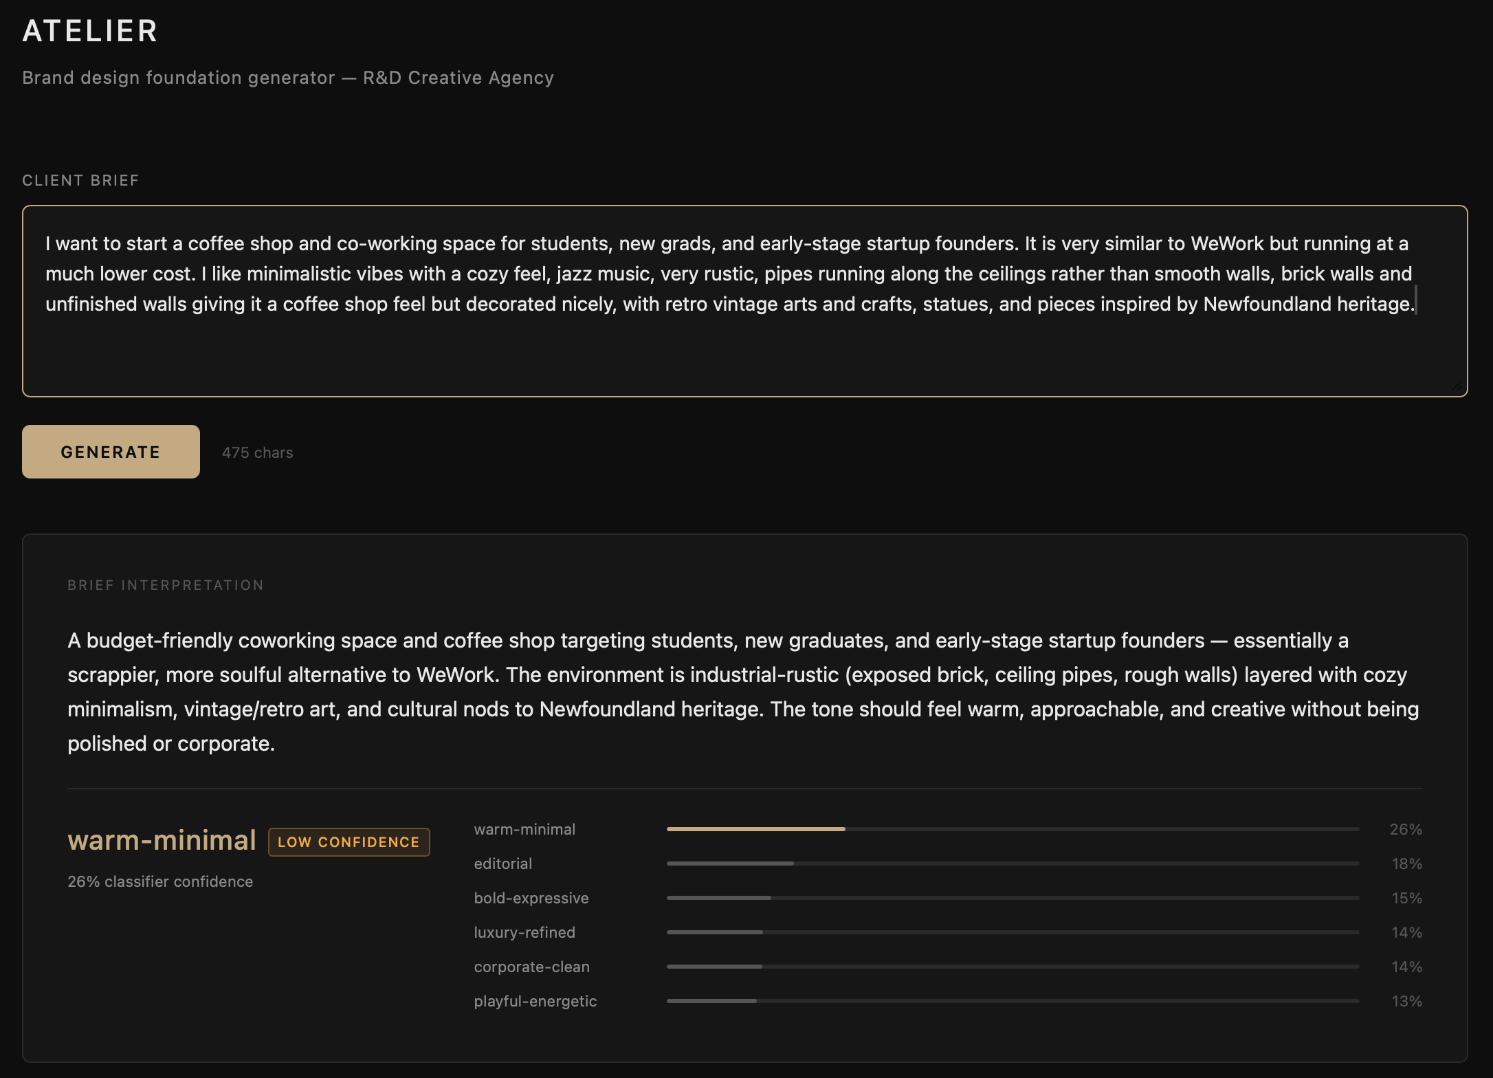Viewport: 1493px width, 1078px height.
Task: Click the warm-minimal confidence progress bar
Action: (x=1010, y=828)
